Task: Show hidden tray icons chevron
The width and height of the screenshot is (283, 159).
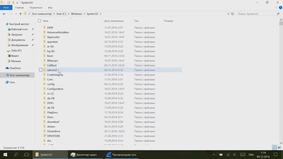Action: [214, 155]
